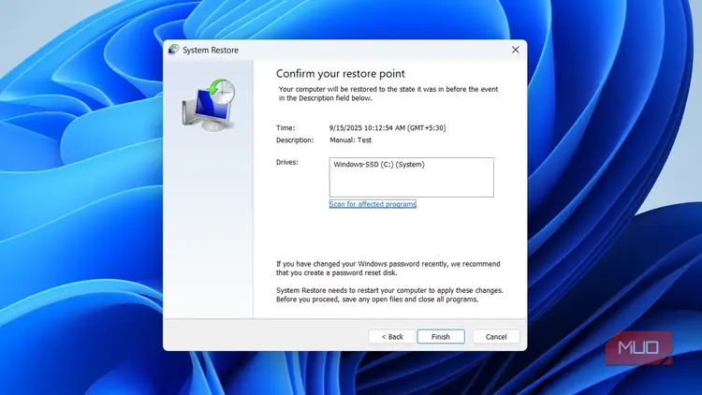Close the System Restore dialog with X
This screenshot has width=702, height=395.
[x=516, y=50]
